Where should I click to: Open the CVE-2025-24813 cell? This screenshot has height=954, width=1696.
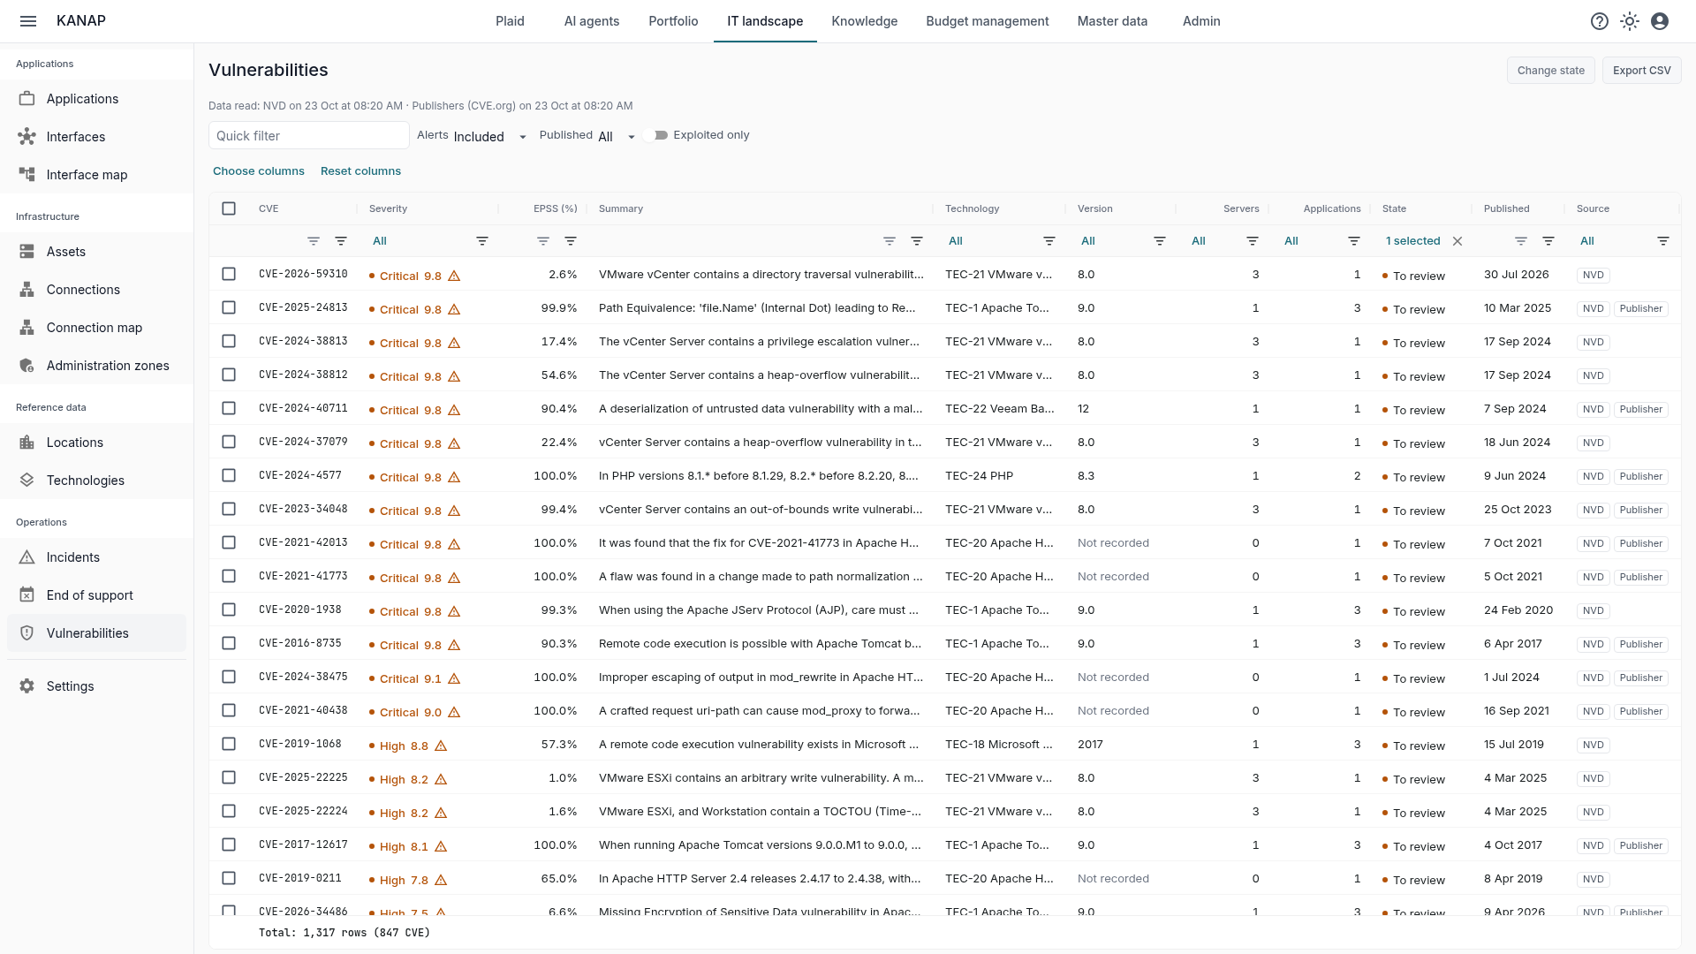pyautogui.click(x=303, y=307)
